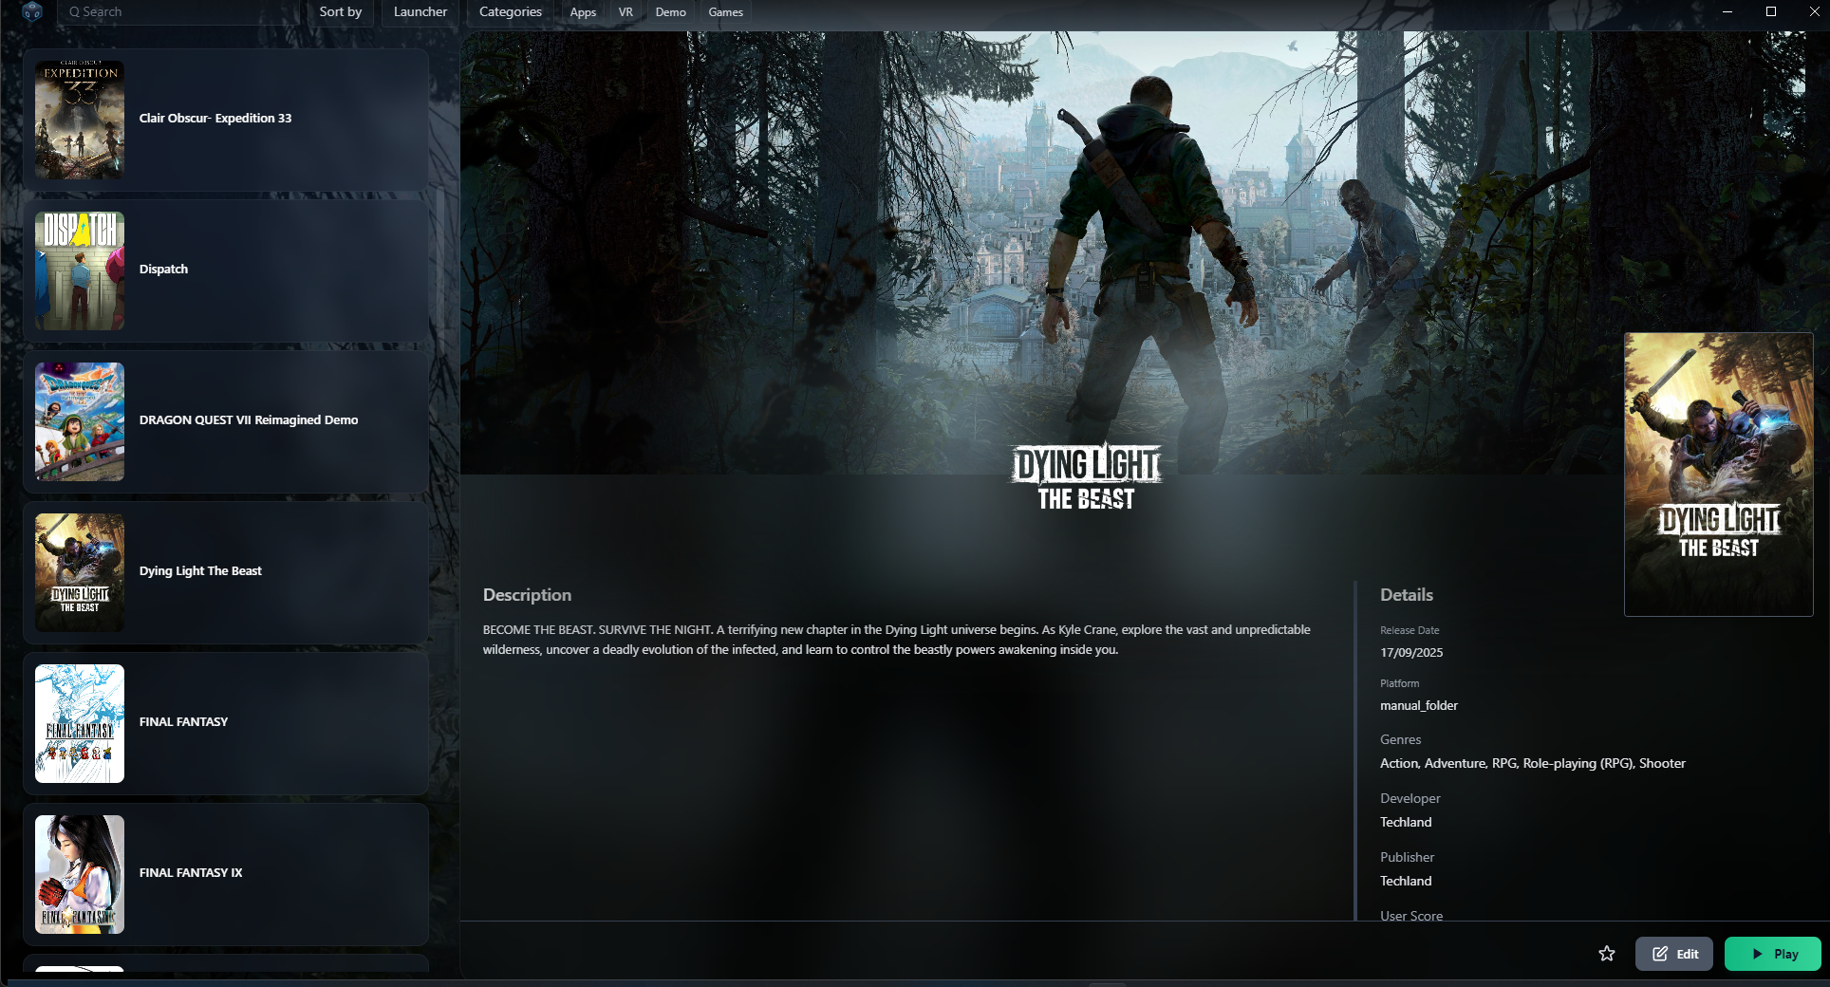Select the Demo filter tab
Screen dimensions: 1830x987
pos(670,12)
